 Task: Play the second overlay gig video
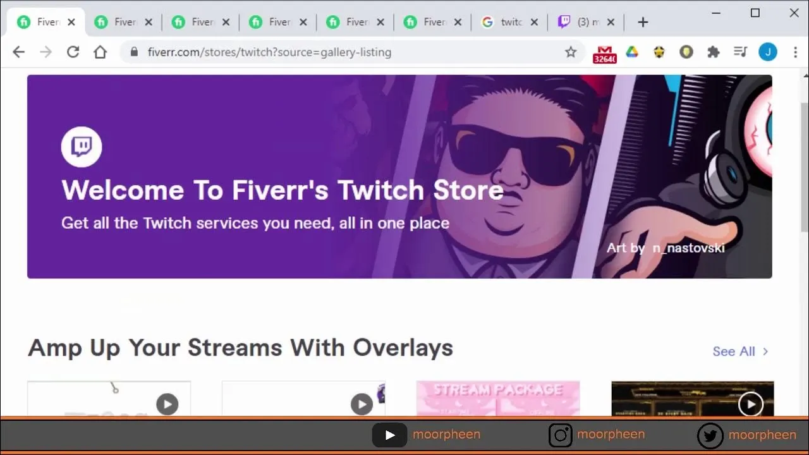coord(362,404)
